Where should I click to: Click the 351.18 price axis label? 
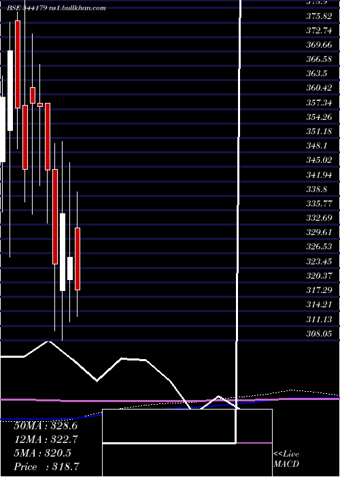319,132
